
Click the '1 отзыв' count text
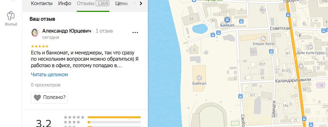(x=104, y=31)
